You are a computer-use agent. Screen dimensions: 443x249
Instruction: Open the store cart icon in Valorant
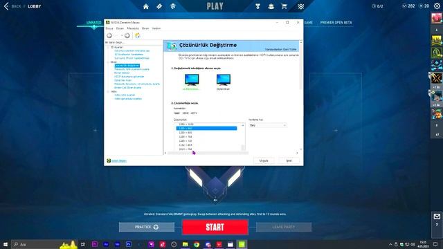[x=284, y=6]
